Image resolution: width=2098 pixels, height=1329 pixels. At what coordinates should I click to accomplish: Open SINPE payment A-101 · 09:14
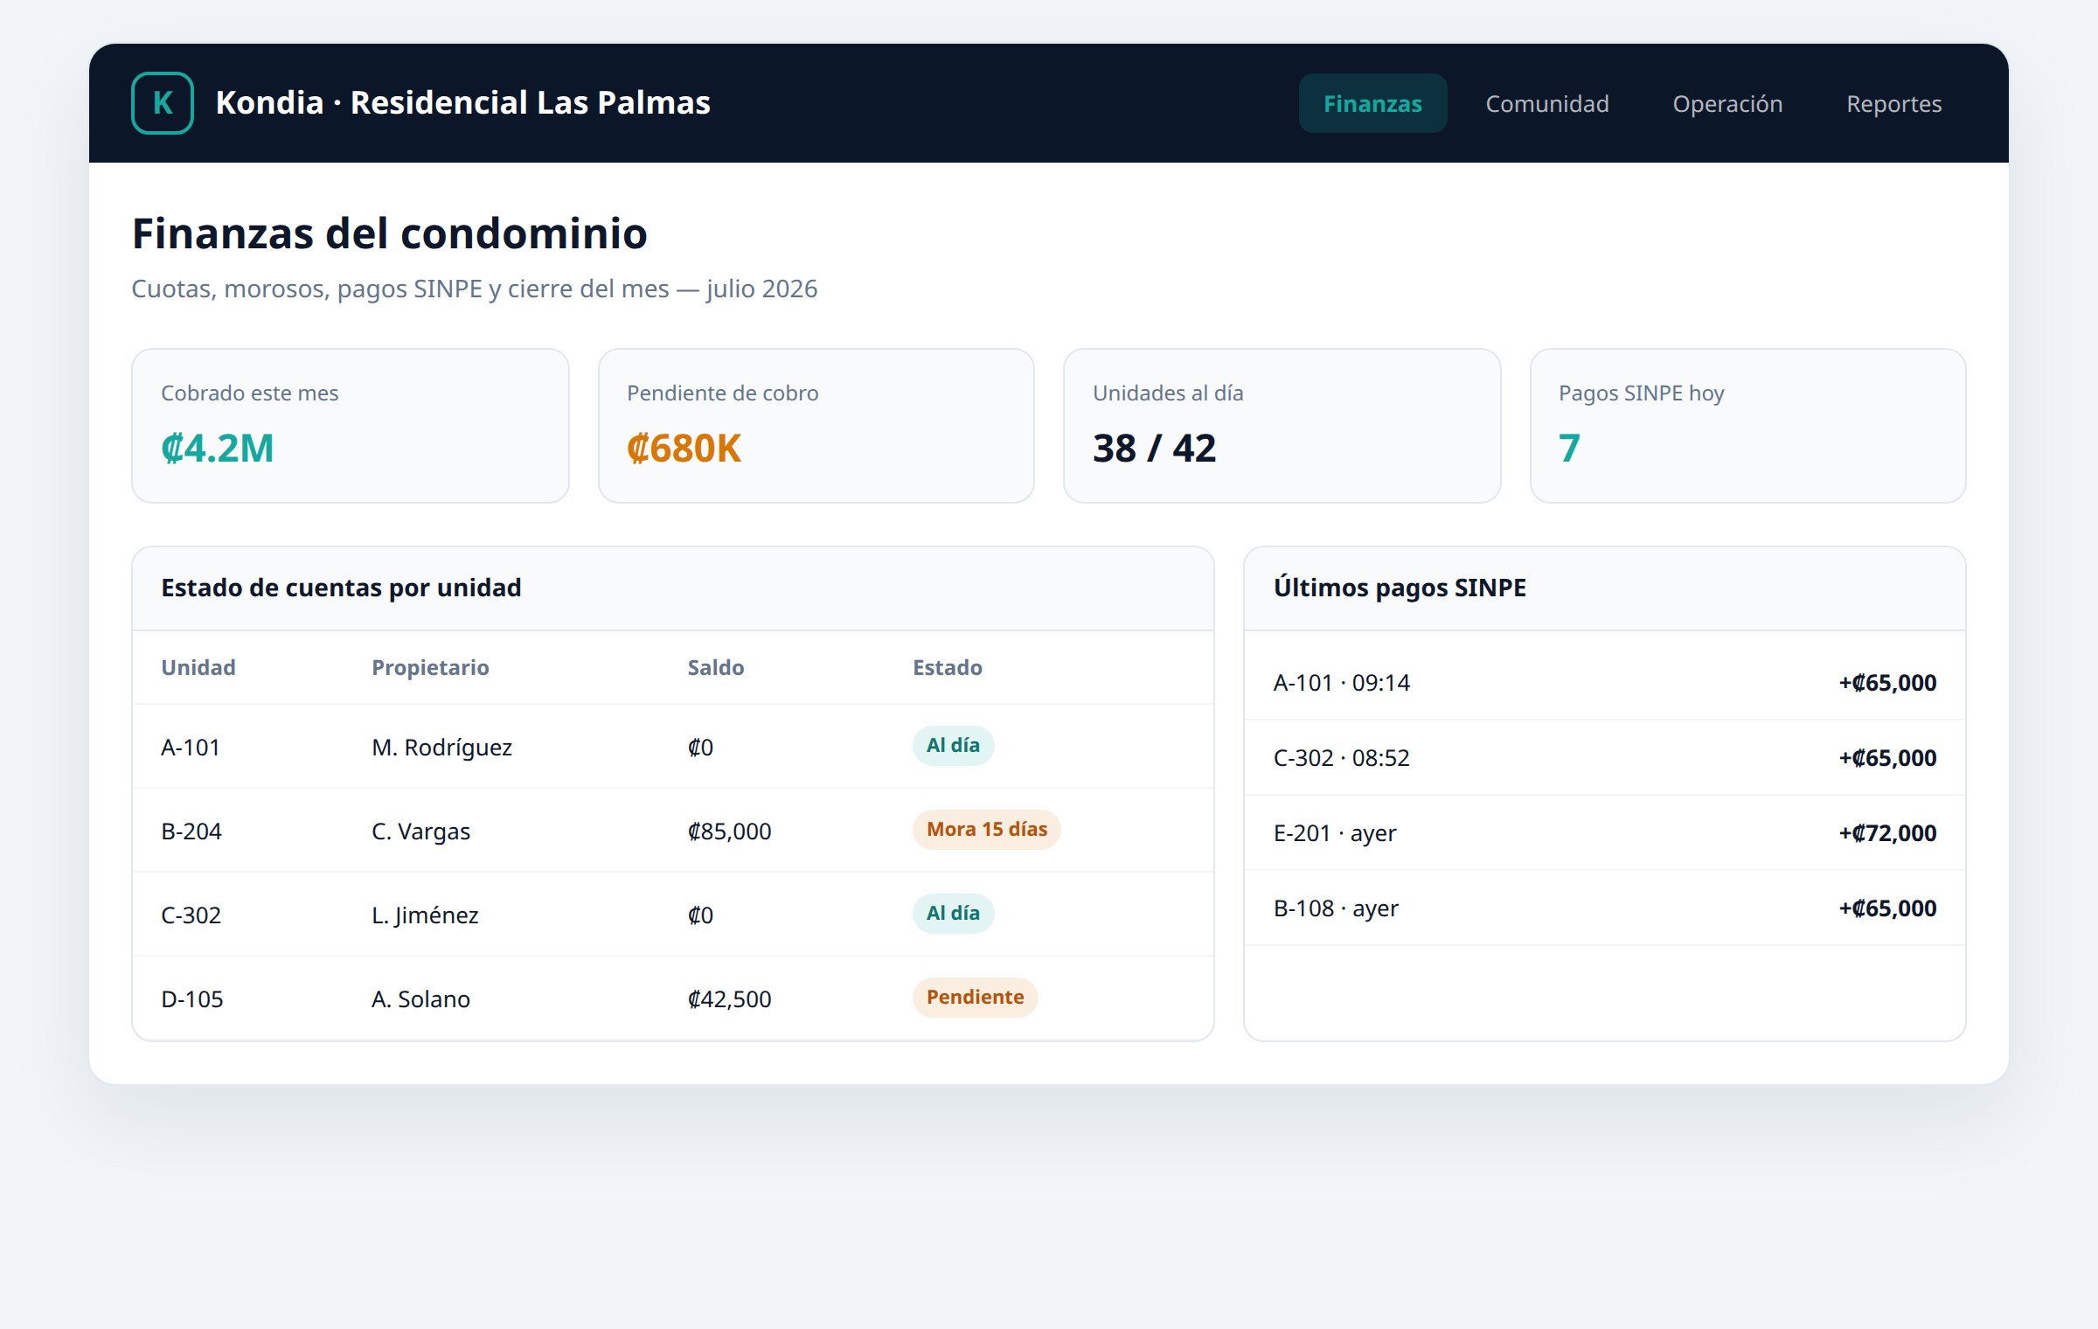1605,683
